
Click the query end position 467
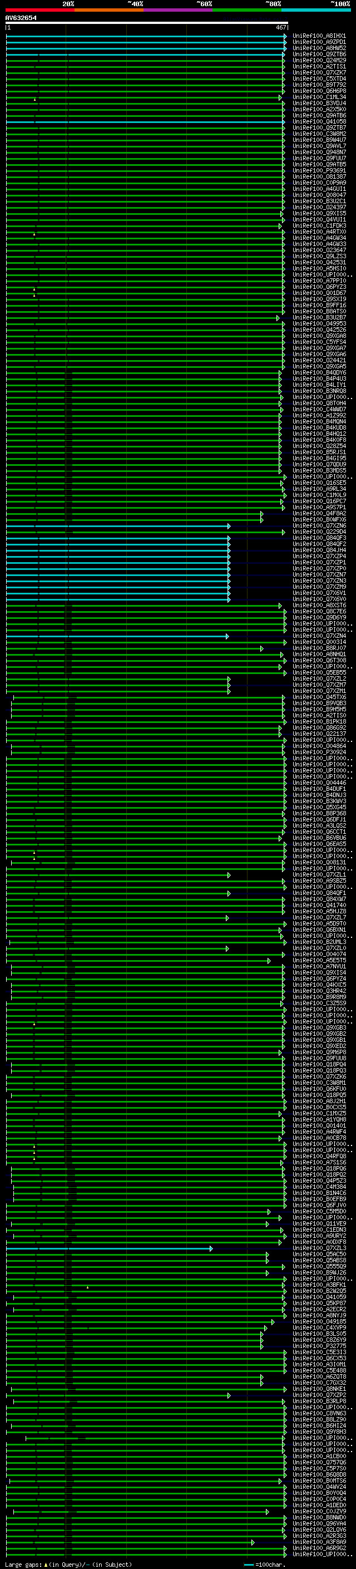(x=280, y=27)
